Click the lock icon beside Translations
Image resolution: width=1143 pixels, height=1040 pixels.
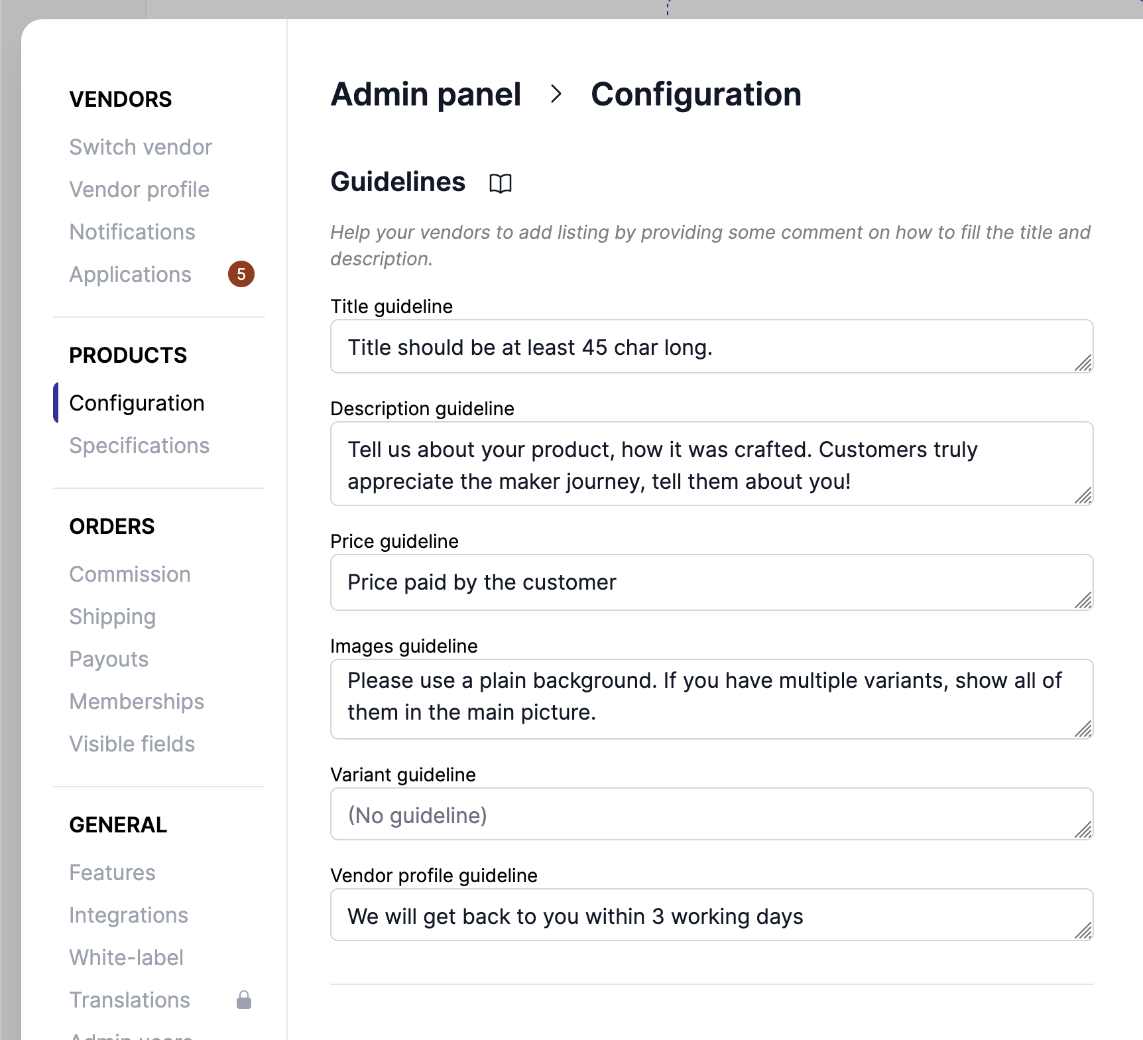(244, 1000)
